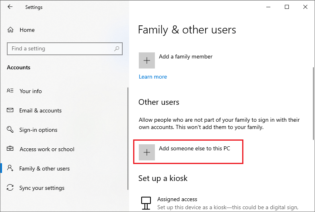Click the Access work or school briefcase icon
Screen dimensions: 315x212
tap(10, 149)
